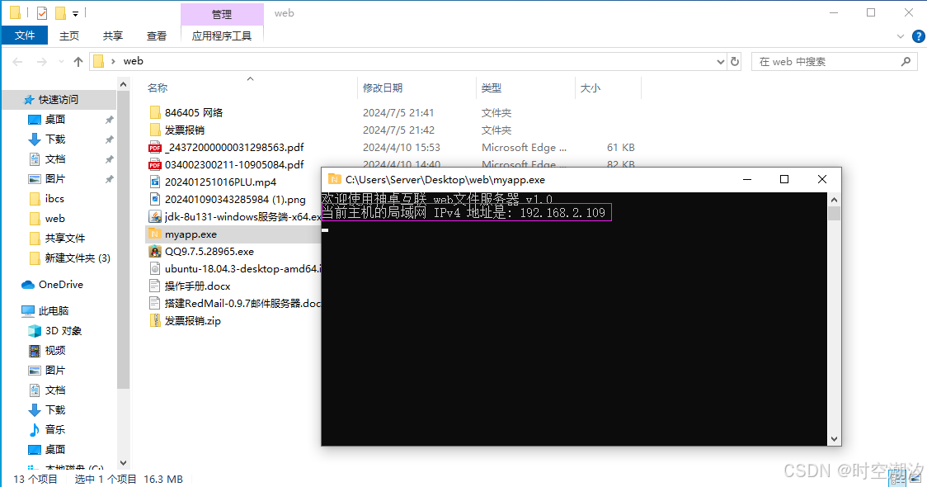Image resolution: width=927 pixels, height=487 pixels.
Task: Click the search magnifier icon
Action: click(906, 61)
